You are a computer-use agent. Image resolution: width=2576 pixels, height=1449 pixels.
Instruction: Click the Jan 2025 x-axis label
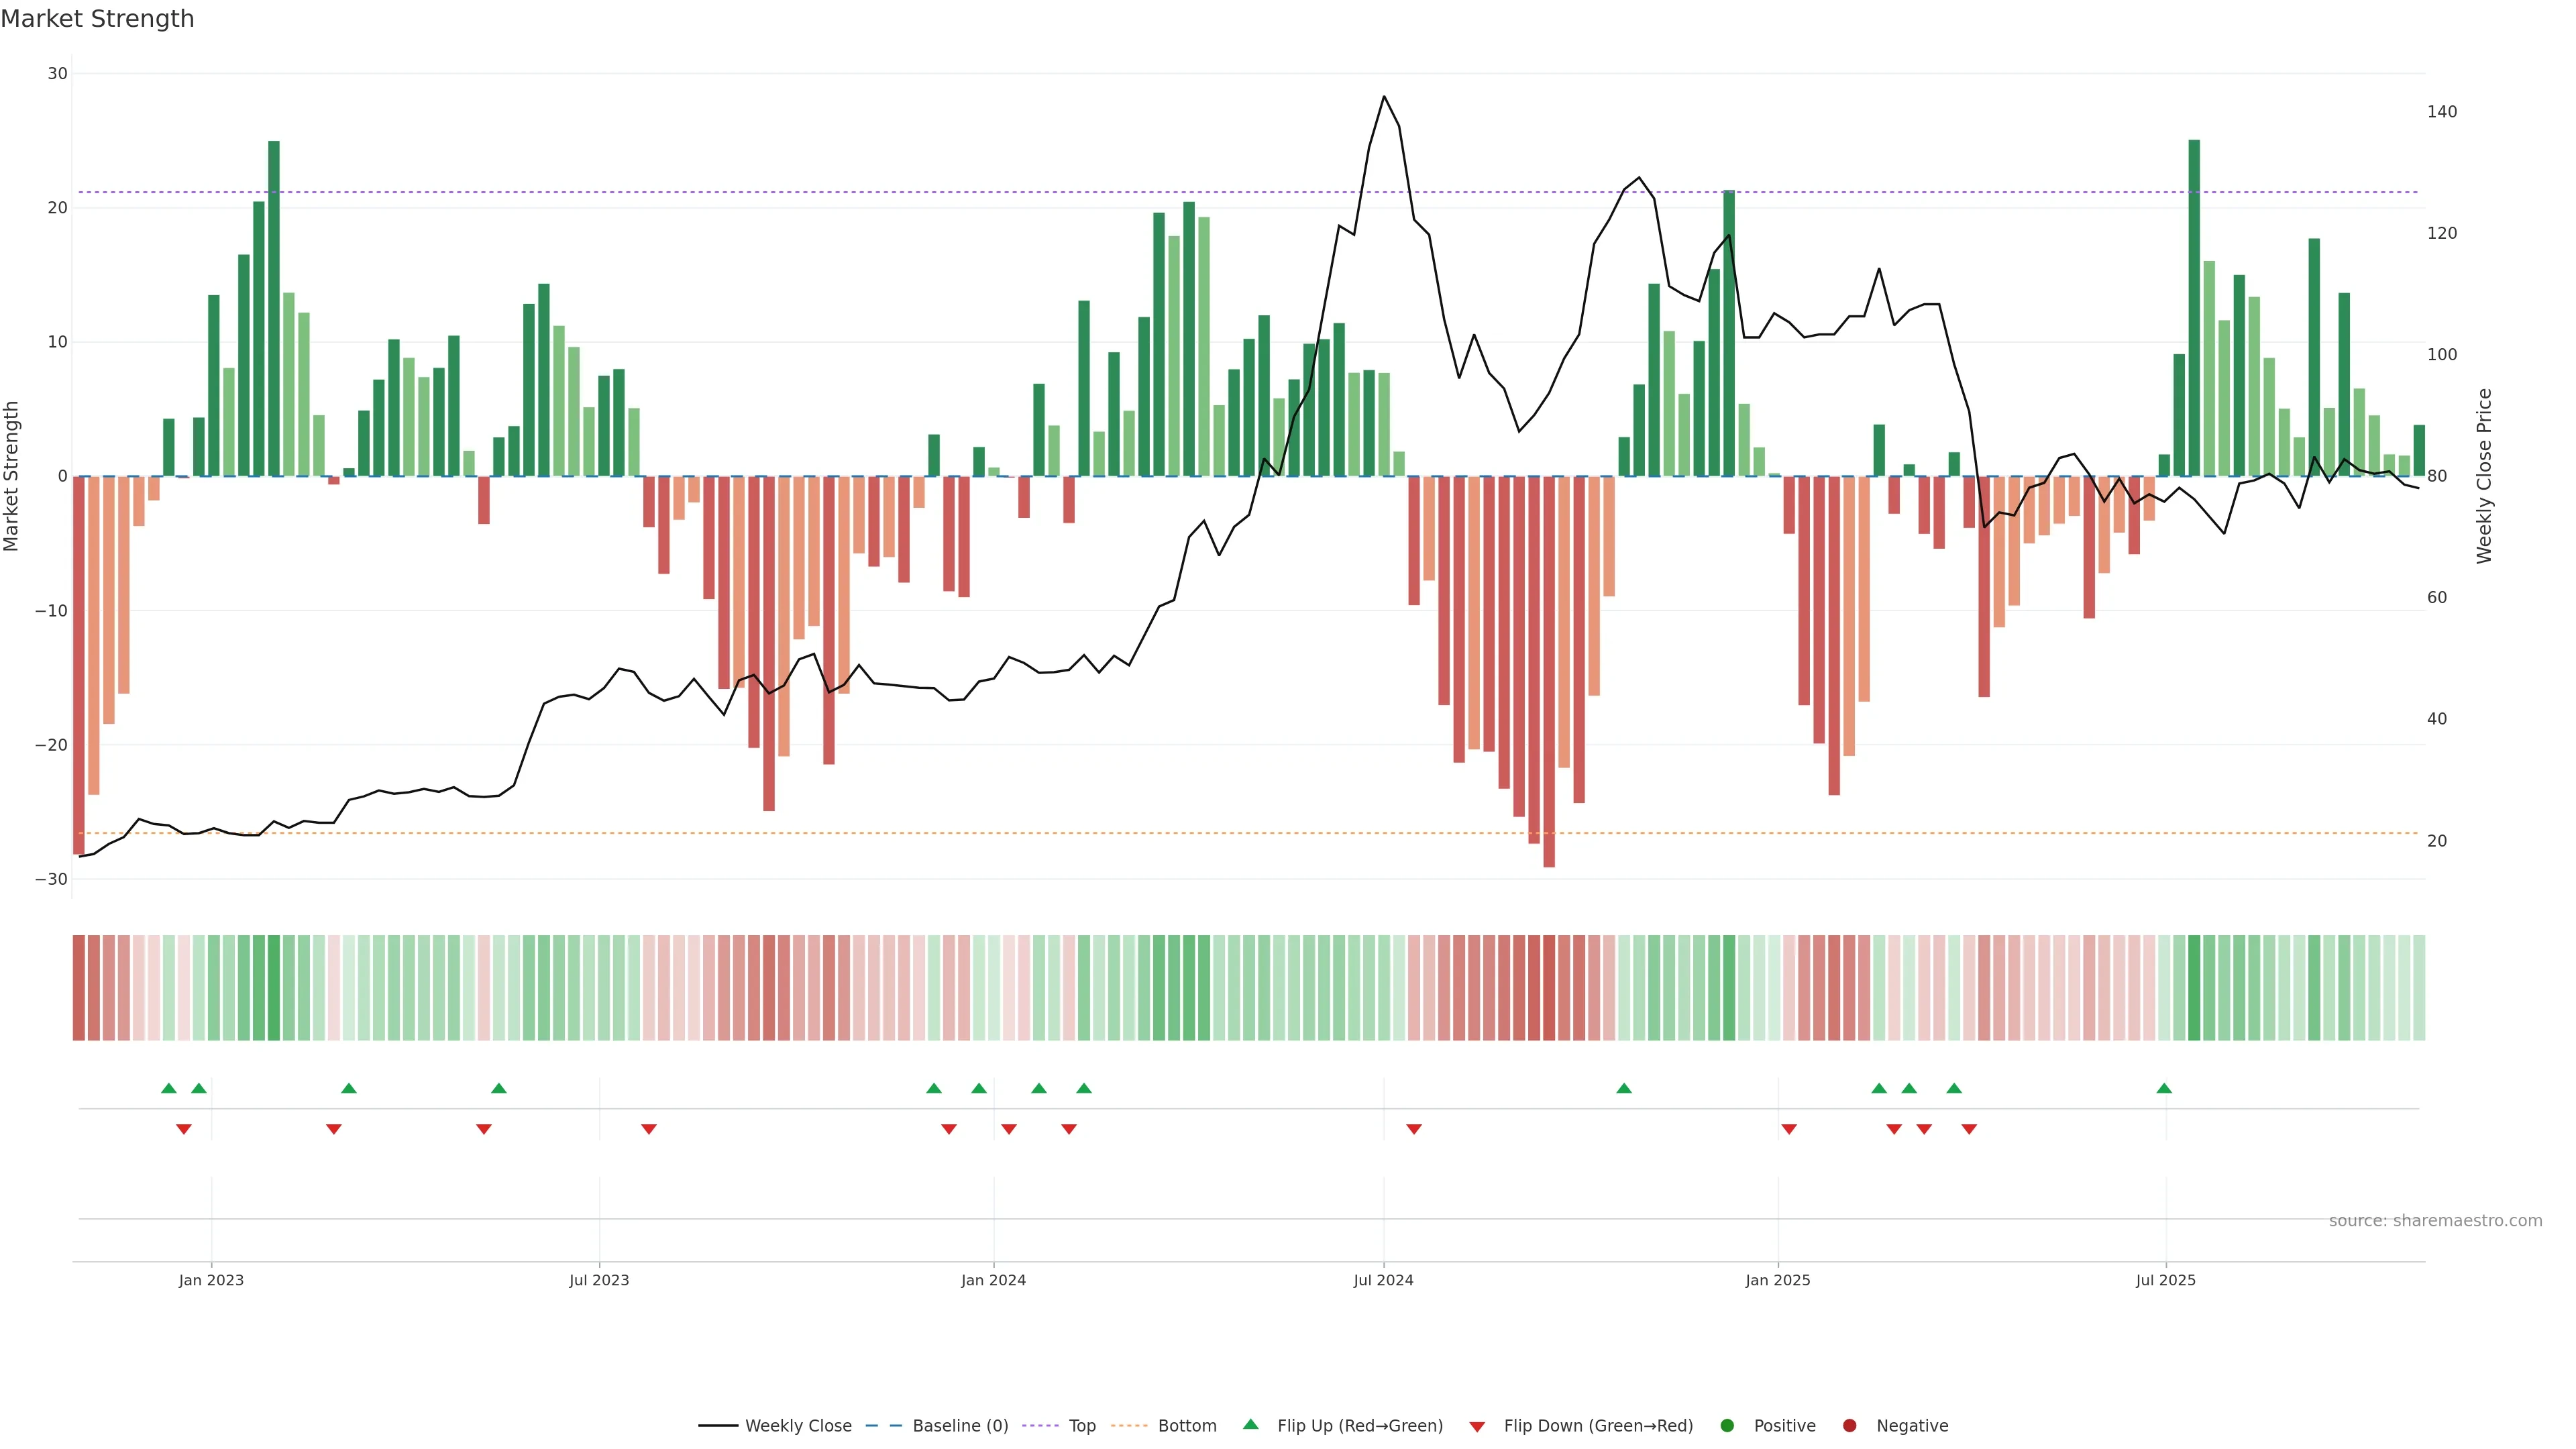[1777, 1280]
